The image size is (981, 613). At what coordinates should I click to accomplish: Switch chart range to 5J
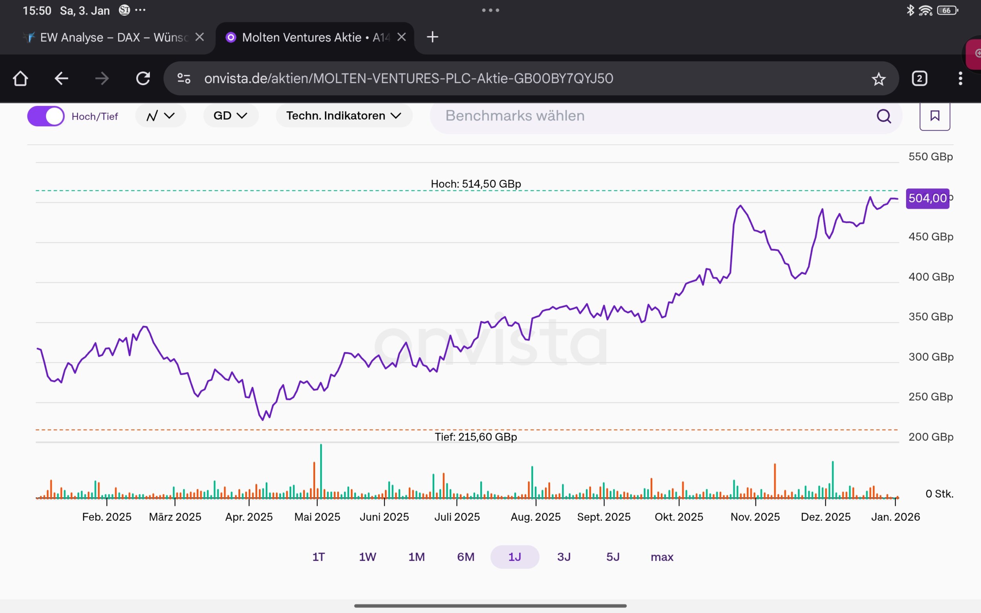[613, 557]
